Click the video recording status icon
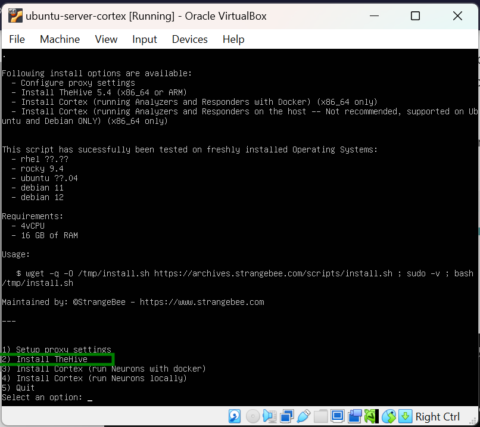 (x=355, y=417)
